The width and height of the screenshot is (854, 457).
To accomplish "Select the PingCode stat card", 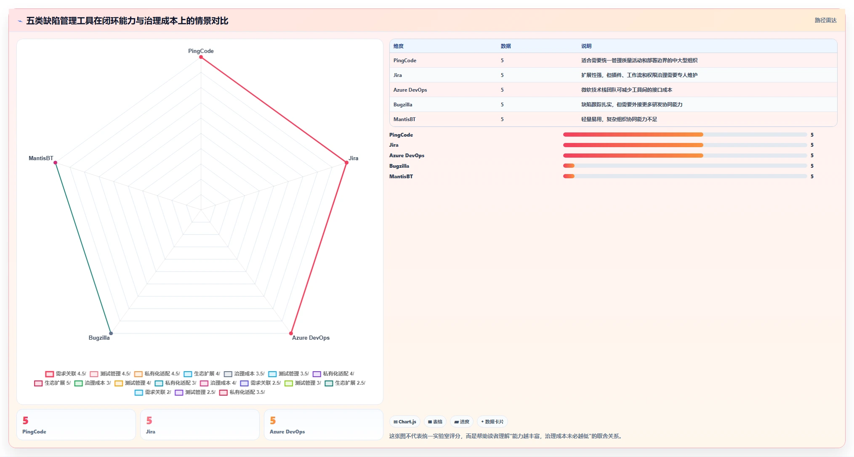I will [76, 425].
